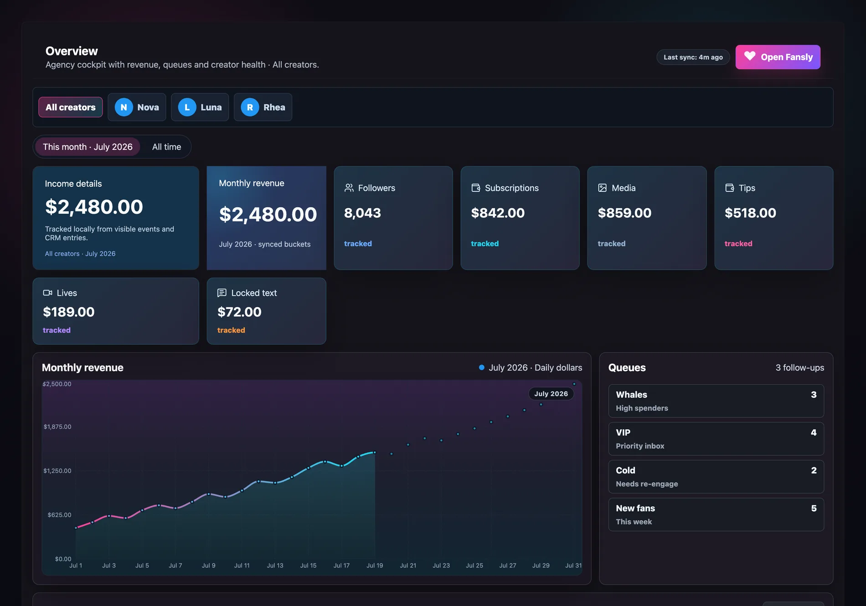Screen dimensions: 866x606
Task: Click the Last sync: 4m ago badge
Action: 693,57
